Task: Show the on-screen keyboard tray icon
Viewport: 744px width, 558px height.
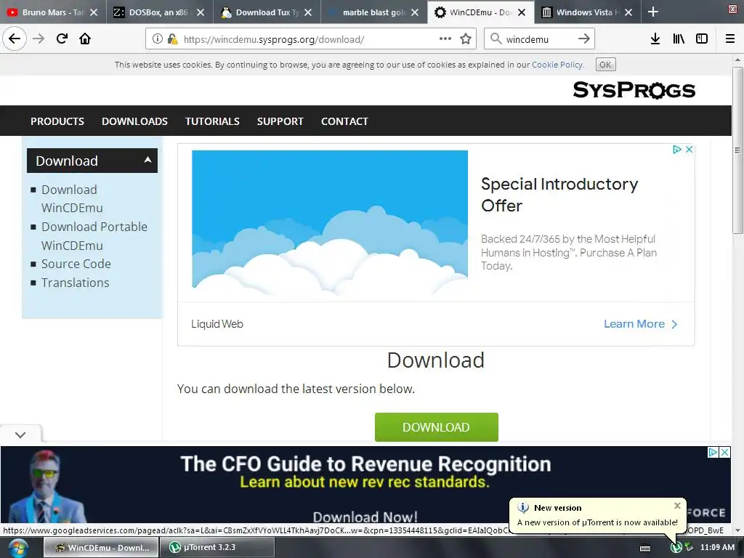Action: click(645, 548)
